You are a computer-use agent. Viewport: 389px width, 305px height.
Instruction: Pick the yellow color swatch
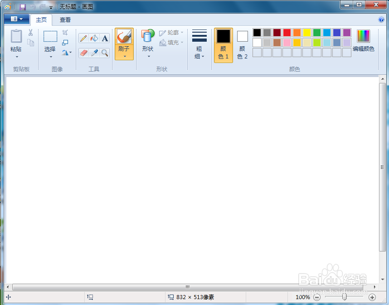pyautogui.click(x=307, y=33)
